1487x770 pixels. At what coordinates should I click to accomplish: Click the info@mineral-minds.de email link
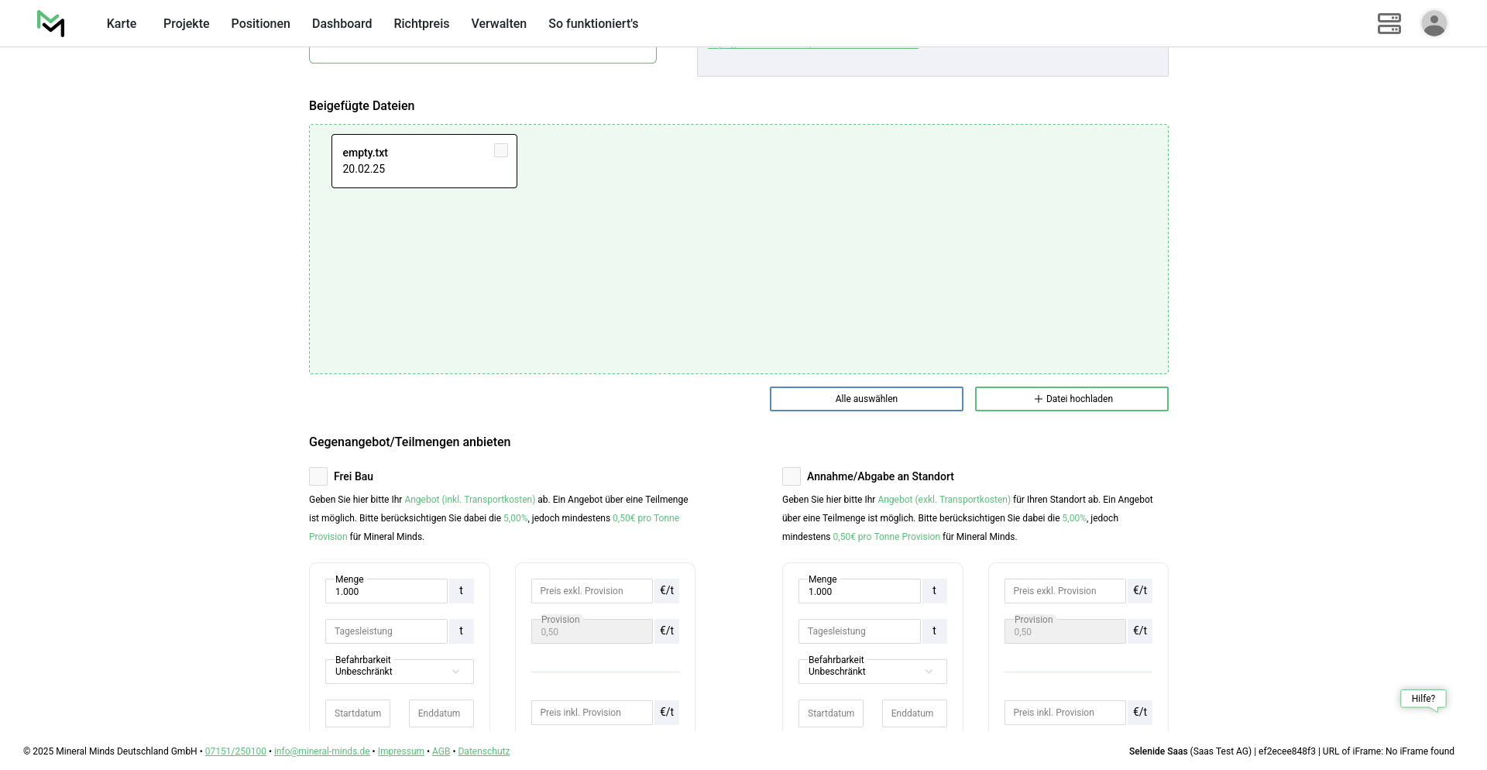click(321, 751)
